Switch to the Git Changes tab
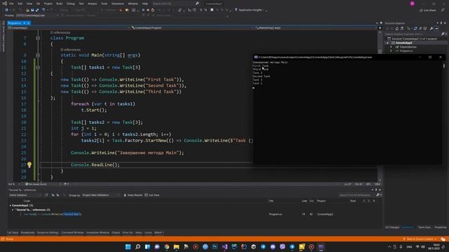 [392, 227]
